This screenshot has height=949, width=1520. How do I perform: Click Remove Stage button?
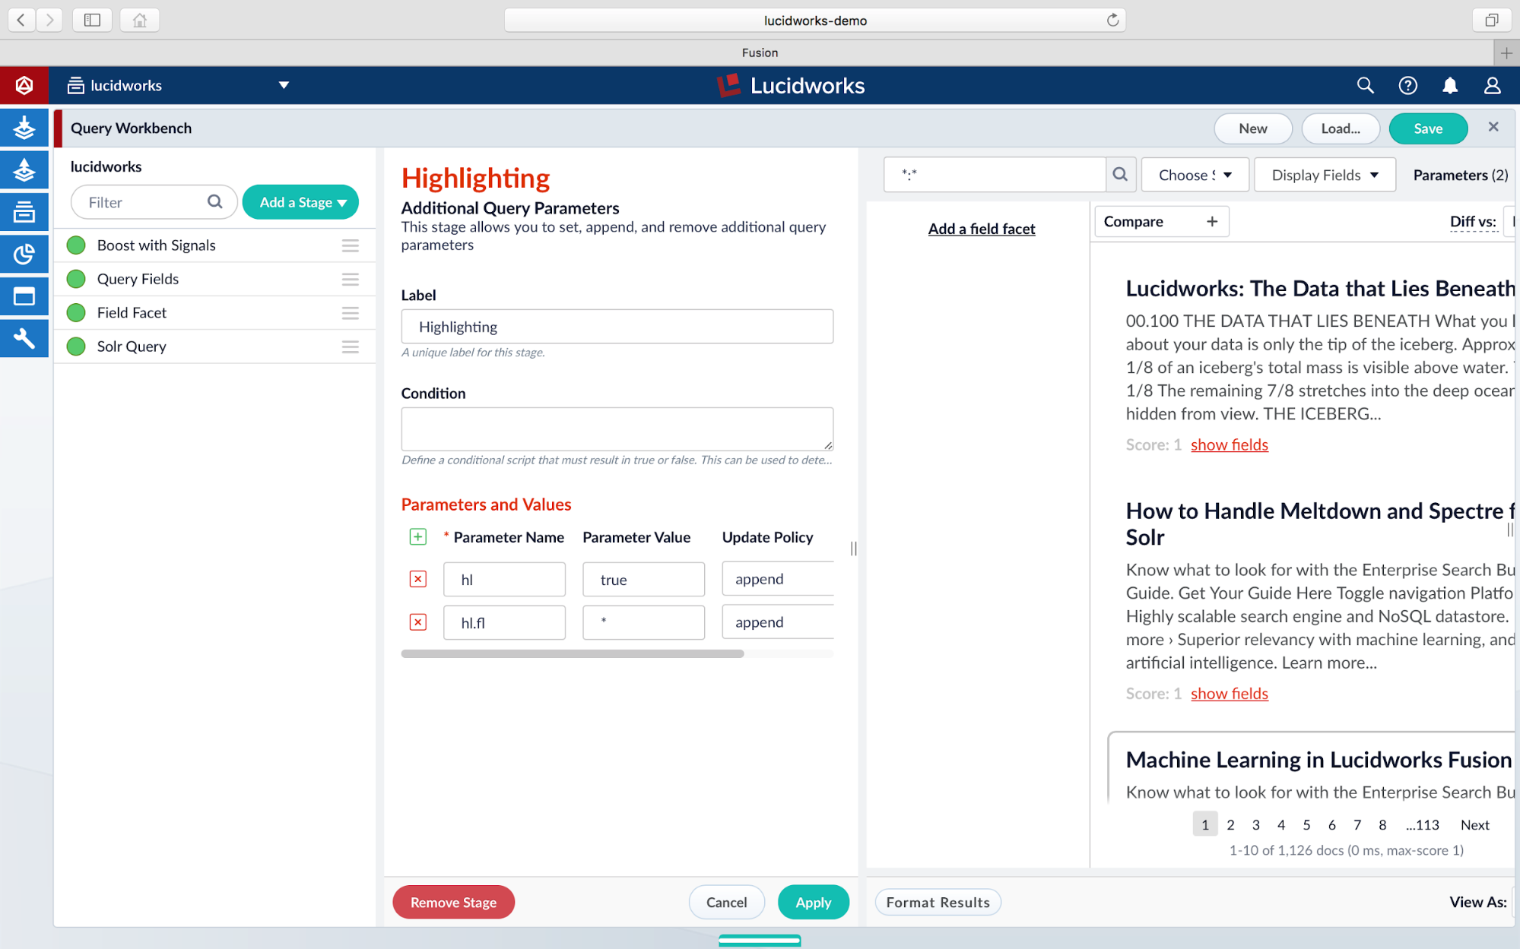[453, 902]
